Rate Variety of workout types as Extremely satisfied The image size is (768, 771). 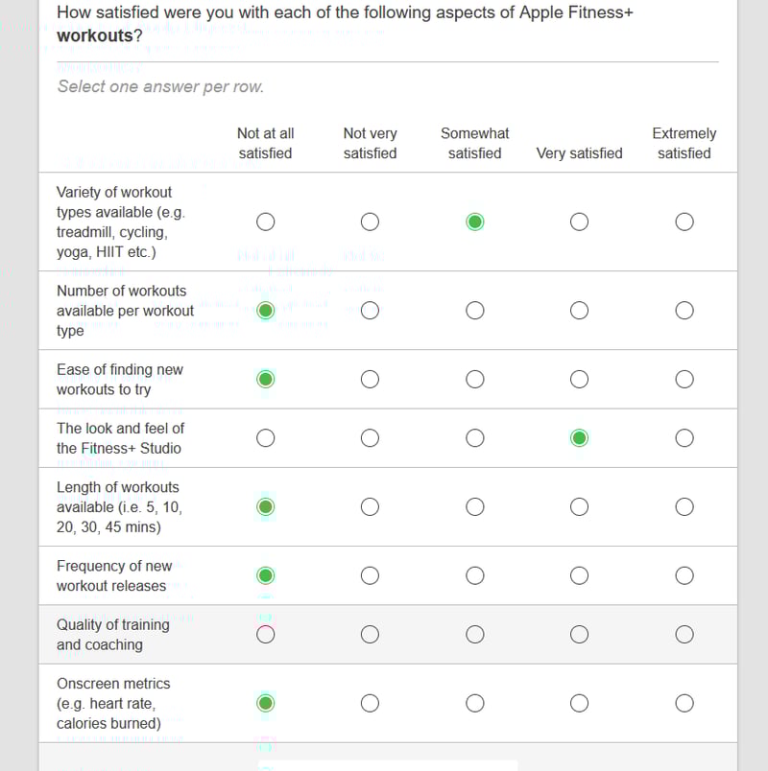(x=684, y=222)
